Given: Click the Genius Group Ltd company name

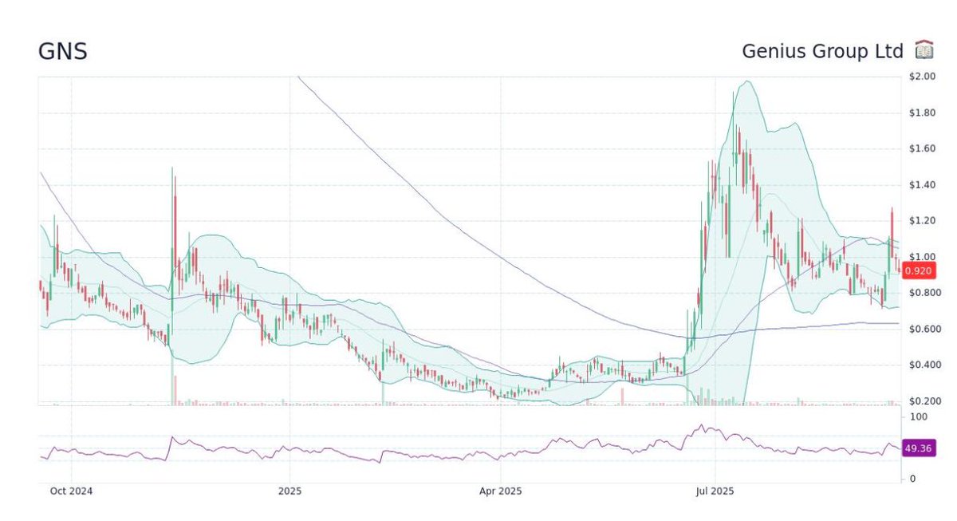Looking at the screenshot, I should pos(822,51).
